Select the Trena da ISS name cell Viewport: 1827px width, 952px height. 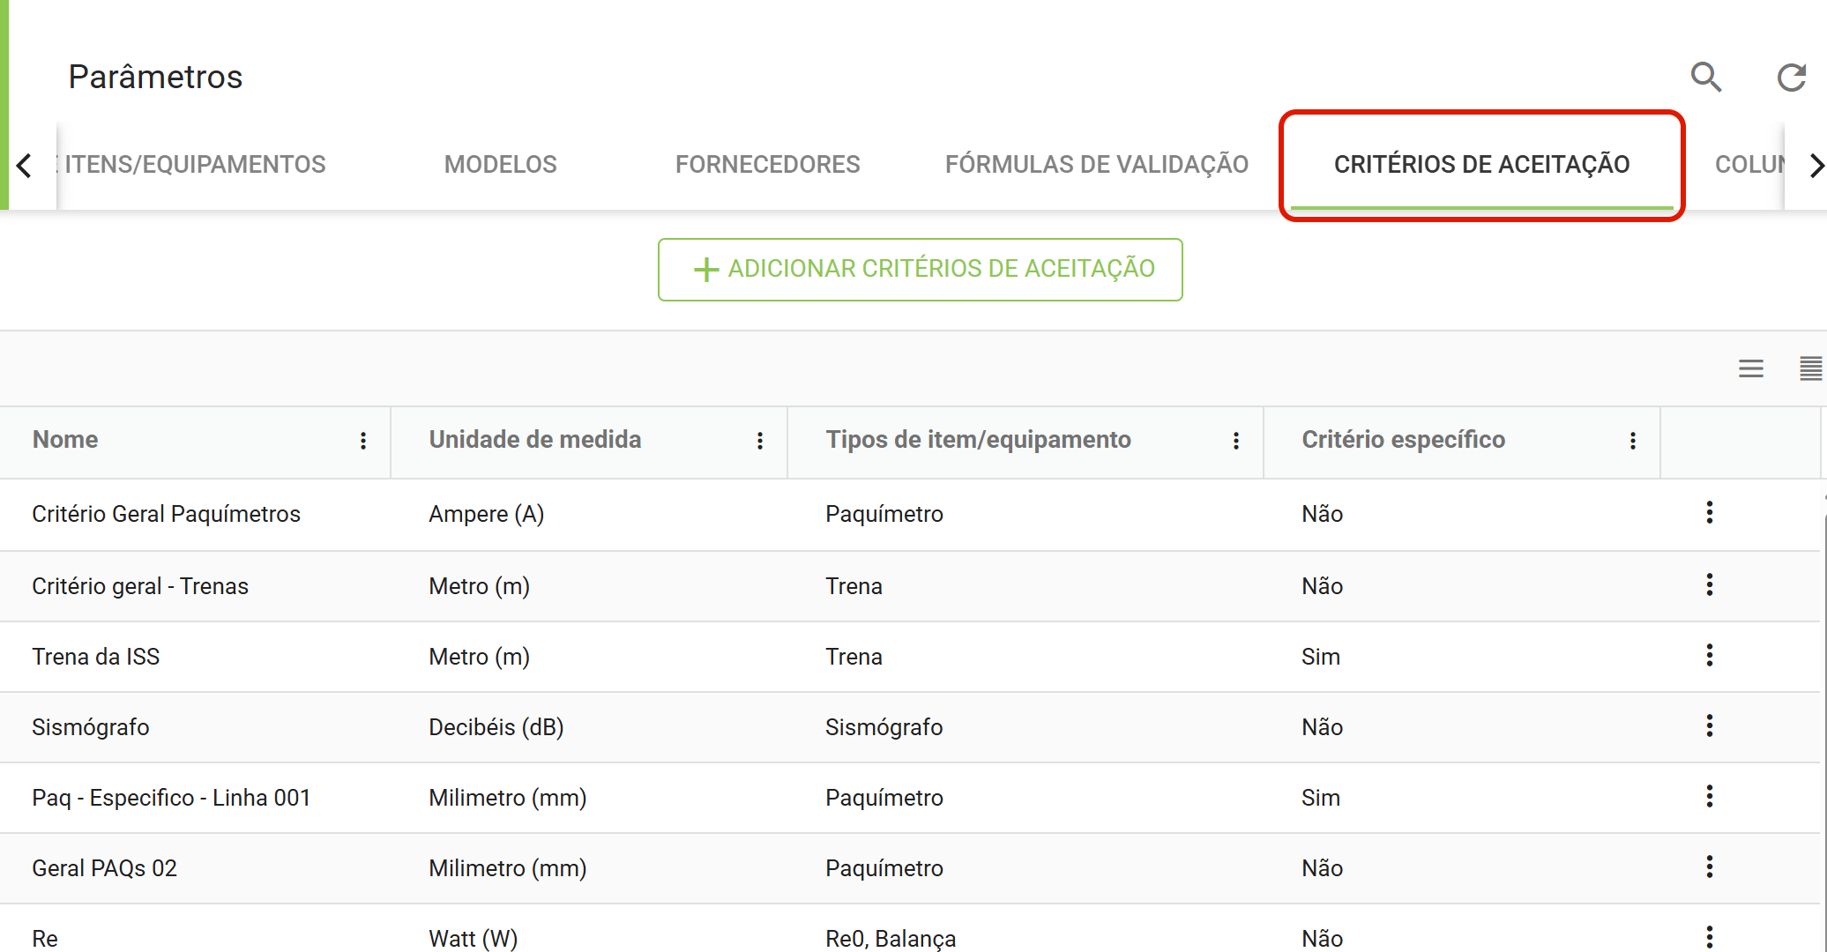(95, 657)
